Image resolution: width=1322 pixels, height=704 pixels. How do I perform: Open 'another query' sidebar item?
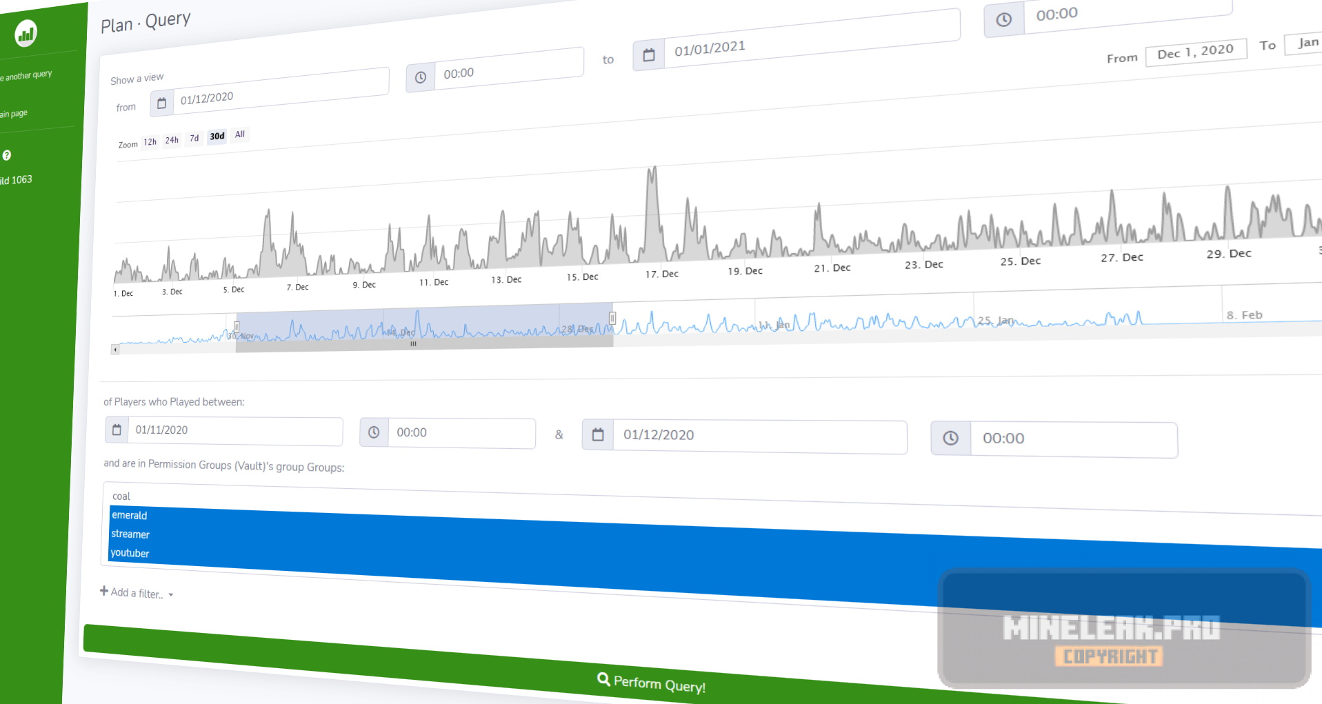(x=26, y=75)
